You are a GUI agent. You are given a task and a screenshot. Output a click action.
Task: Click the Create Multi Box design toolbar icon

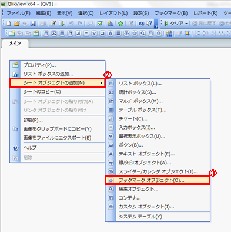click(x=70, y=34)
